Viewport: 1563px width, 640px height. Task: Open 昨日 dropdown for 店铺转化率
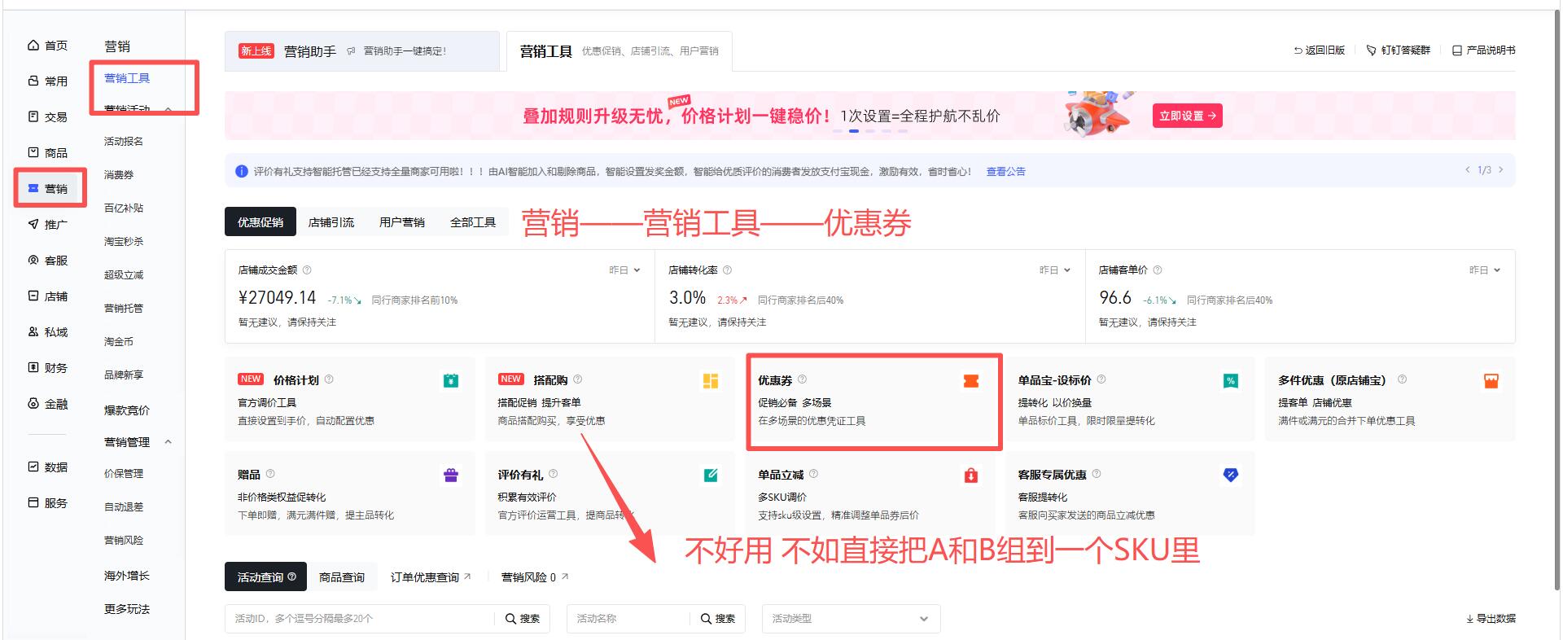pos(1055,270)
